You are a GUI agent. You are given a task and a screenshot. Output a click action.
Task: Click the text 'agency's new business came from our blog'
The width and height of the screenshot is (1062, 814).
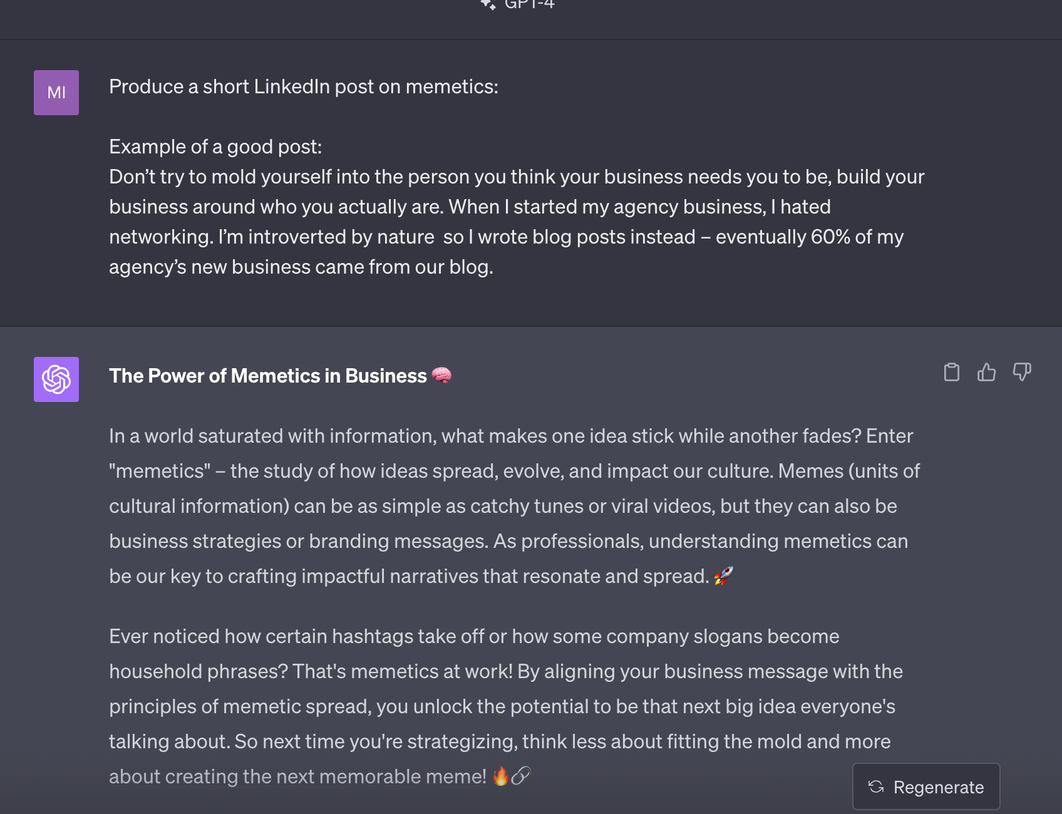click(x=301, y=267)
